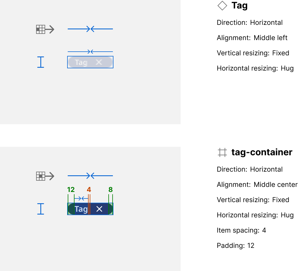Click the green 8 padding label
The height and width of the screenshot is (271, 298).
pos(111,189)
